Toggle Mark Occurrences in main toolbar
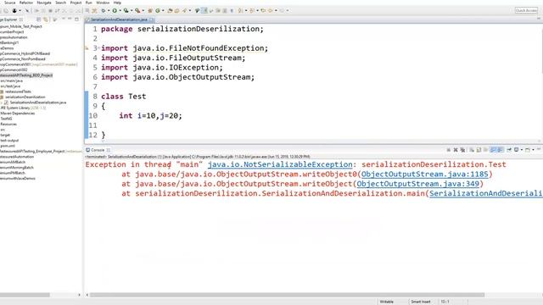543x305 pixels. (x=204, y=11)
